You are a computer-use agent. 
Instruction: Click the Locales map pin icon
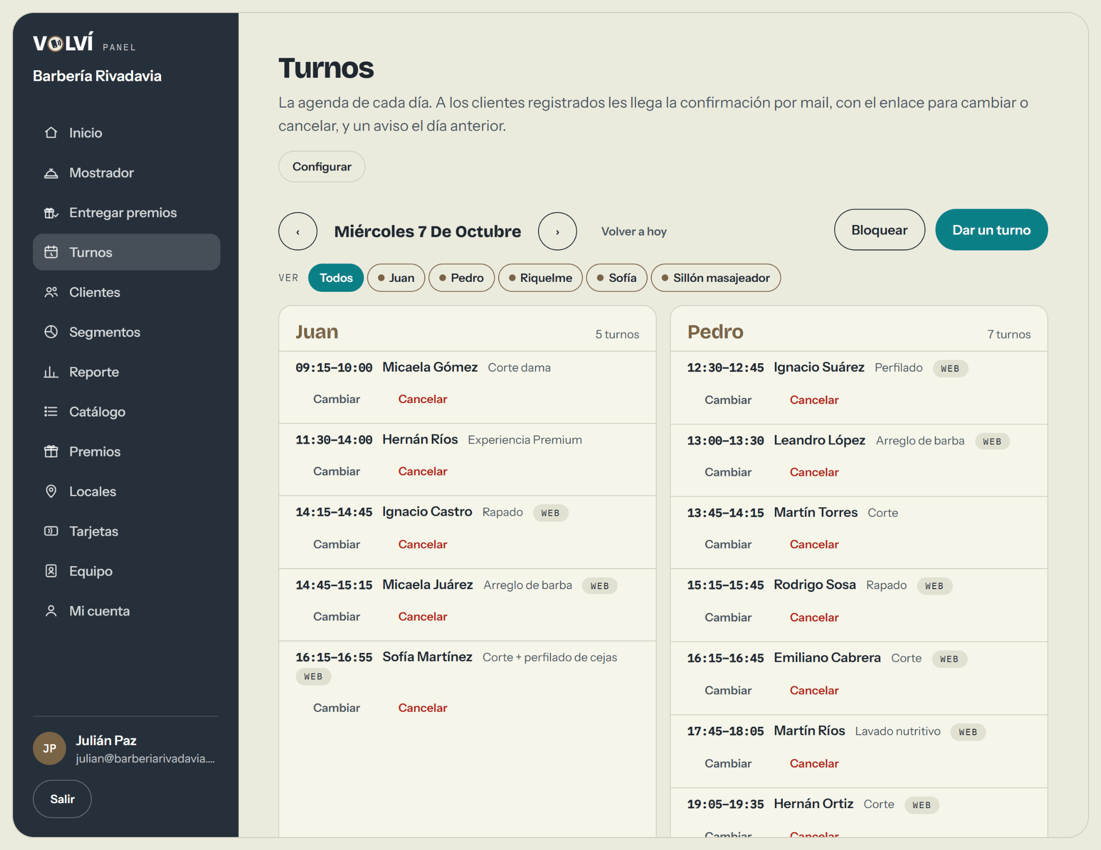(x=51, y=491)
